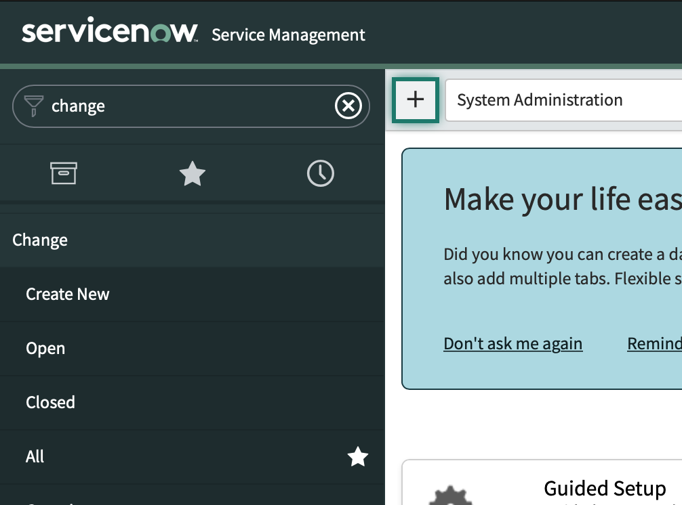This screenshot has width=682, height=505.
Task: Select the All changes module
Action: [35, 457]
